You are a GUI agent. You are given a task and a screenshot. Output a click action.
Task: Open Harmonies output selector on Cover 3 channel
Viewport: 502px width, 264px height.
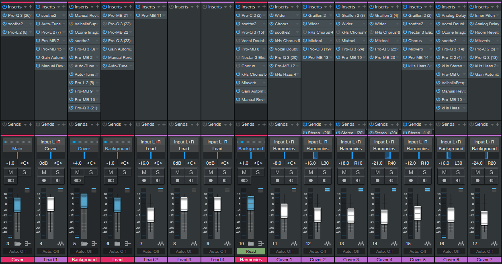coord(351,149)
